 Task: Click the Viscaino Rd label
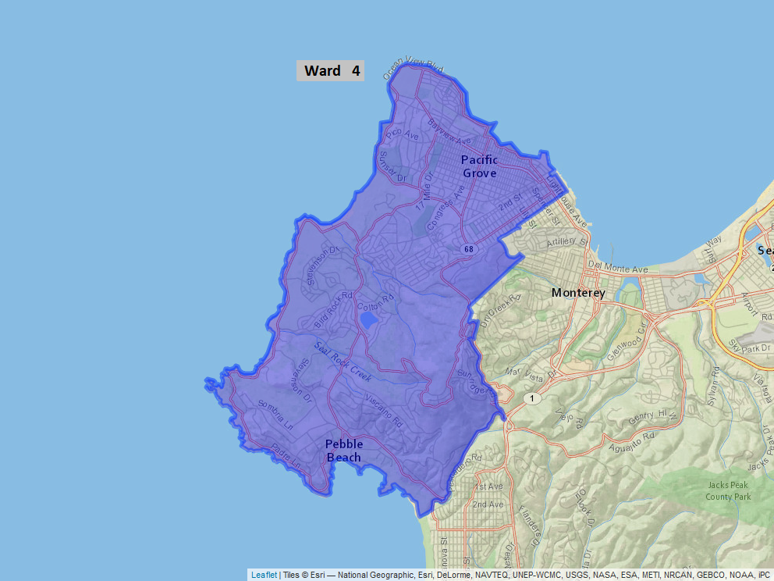(x=383, y=410)
